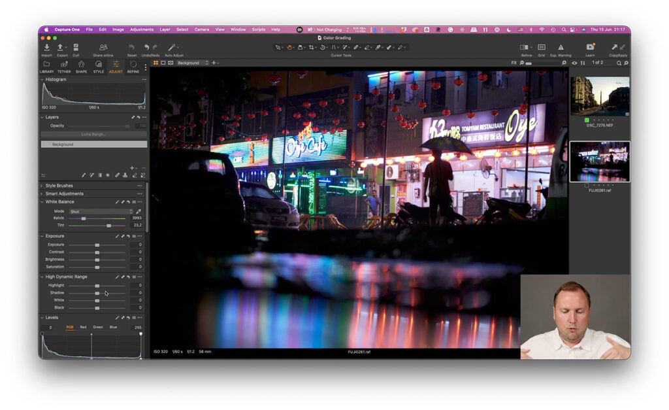Screen dimensions: 669x410
Task: Open the Layer menu
Action: pos(165,29)
